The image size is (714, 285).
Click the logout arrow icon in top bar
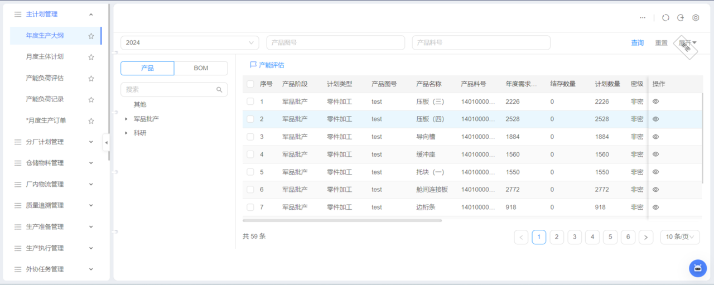[681, 18]
